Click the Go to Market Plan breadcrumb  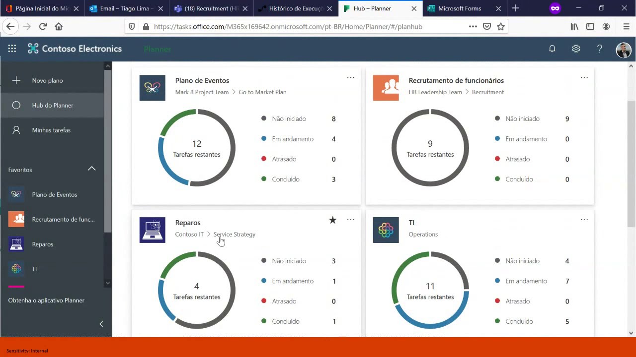pyautogui.click(x=262, y=92)
